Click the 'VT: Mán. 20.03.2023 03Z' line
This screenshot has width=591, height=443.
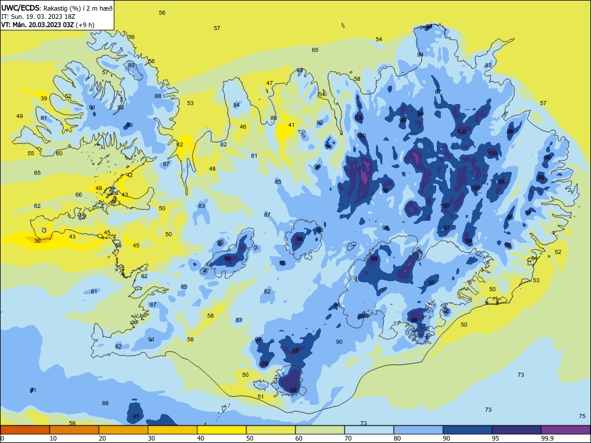[x=48, y=25]
